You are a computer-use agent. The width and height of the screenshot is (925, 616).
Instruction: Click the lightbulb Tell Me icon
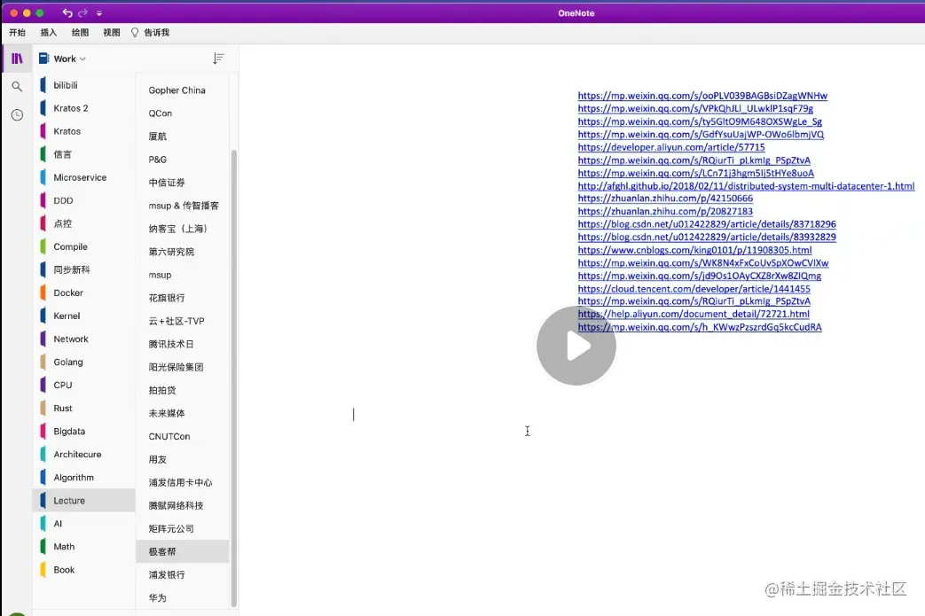(x=135, y=33)
